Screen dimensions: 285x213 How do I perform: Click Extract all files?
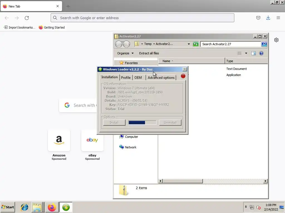tap(149, 53)
